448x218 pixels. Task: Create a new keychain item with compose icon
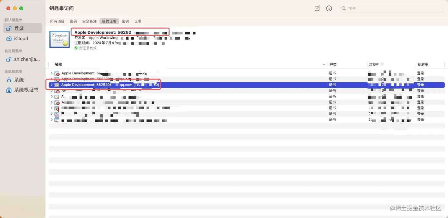[317, 8]
